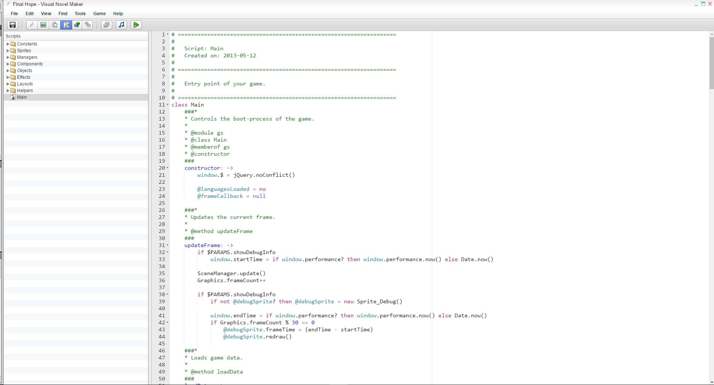This screenshot has height=385, width=714.
Task: Open the music note audio icon
Action: pyautogui.click(x=121, y=25)
